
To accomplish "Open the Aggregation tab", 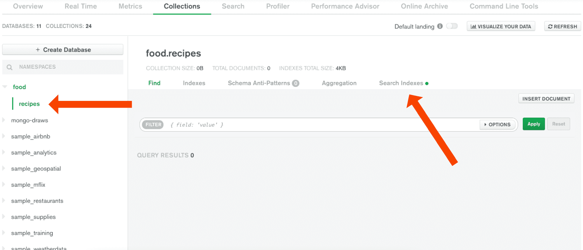I will pyautogui.click(x=339, y=83).
